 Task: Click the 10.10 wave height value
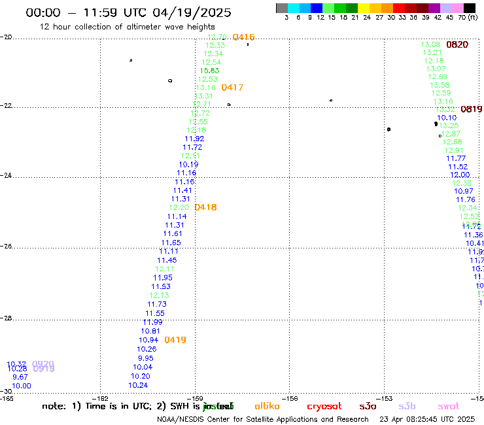pyautogui.click(x=447, y=118)
